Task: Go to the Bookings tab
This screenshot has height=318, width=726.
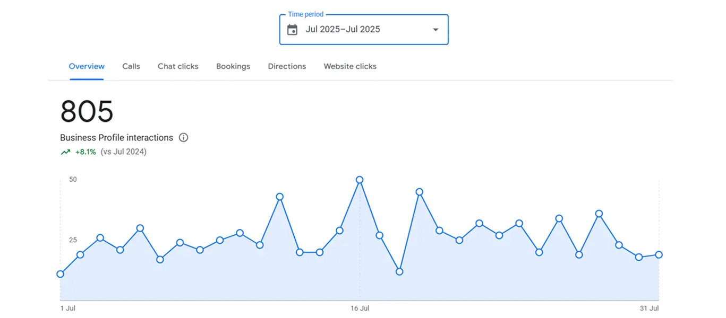Action: click(233, 66)
